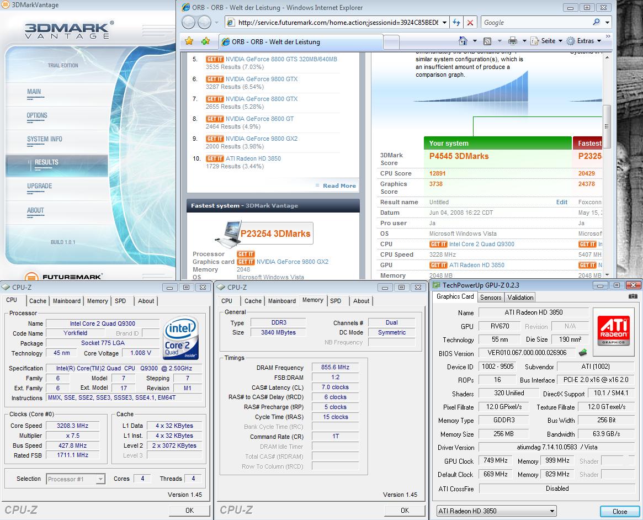
Task: Click GET IT badge next to GeForce 8800 GTS
Action: [x=215, y=59]
